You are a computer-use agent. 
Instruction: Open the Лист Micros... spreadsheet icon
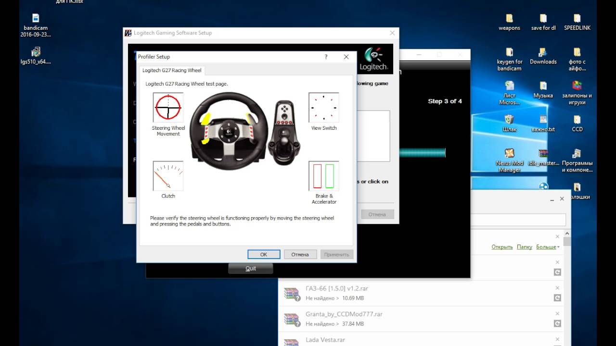[509, 93]
